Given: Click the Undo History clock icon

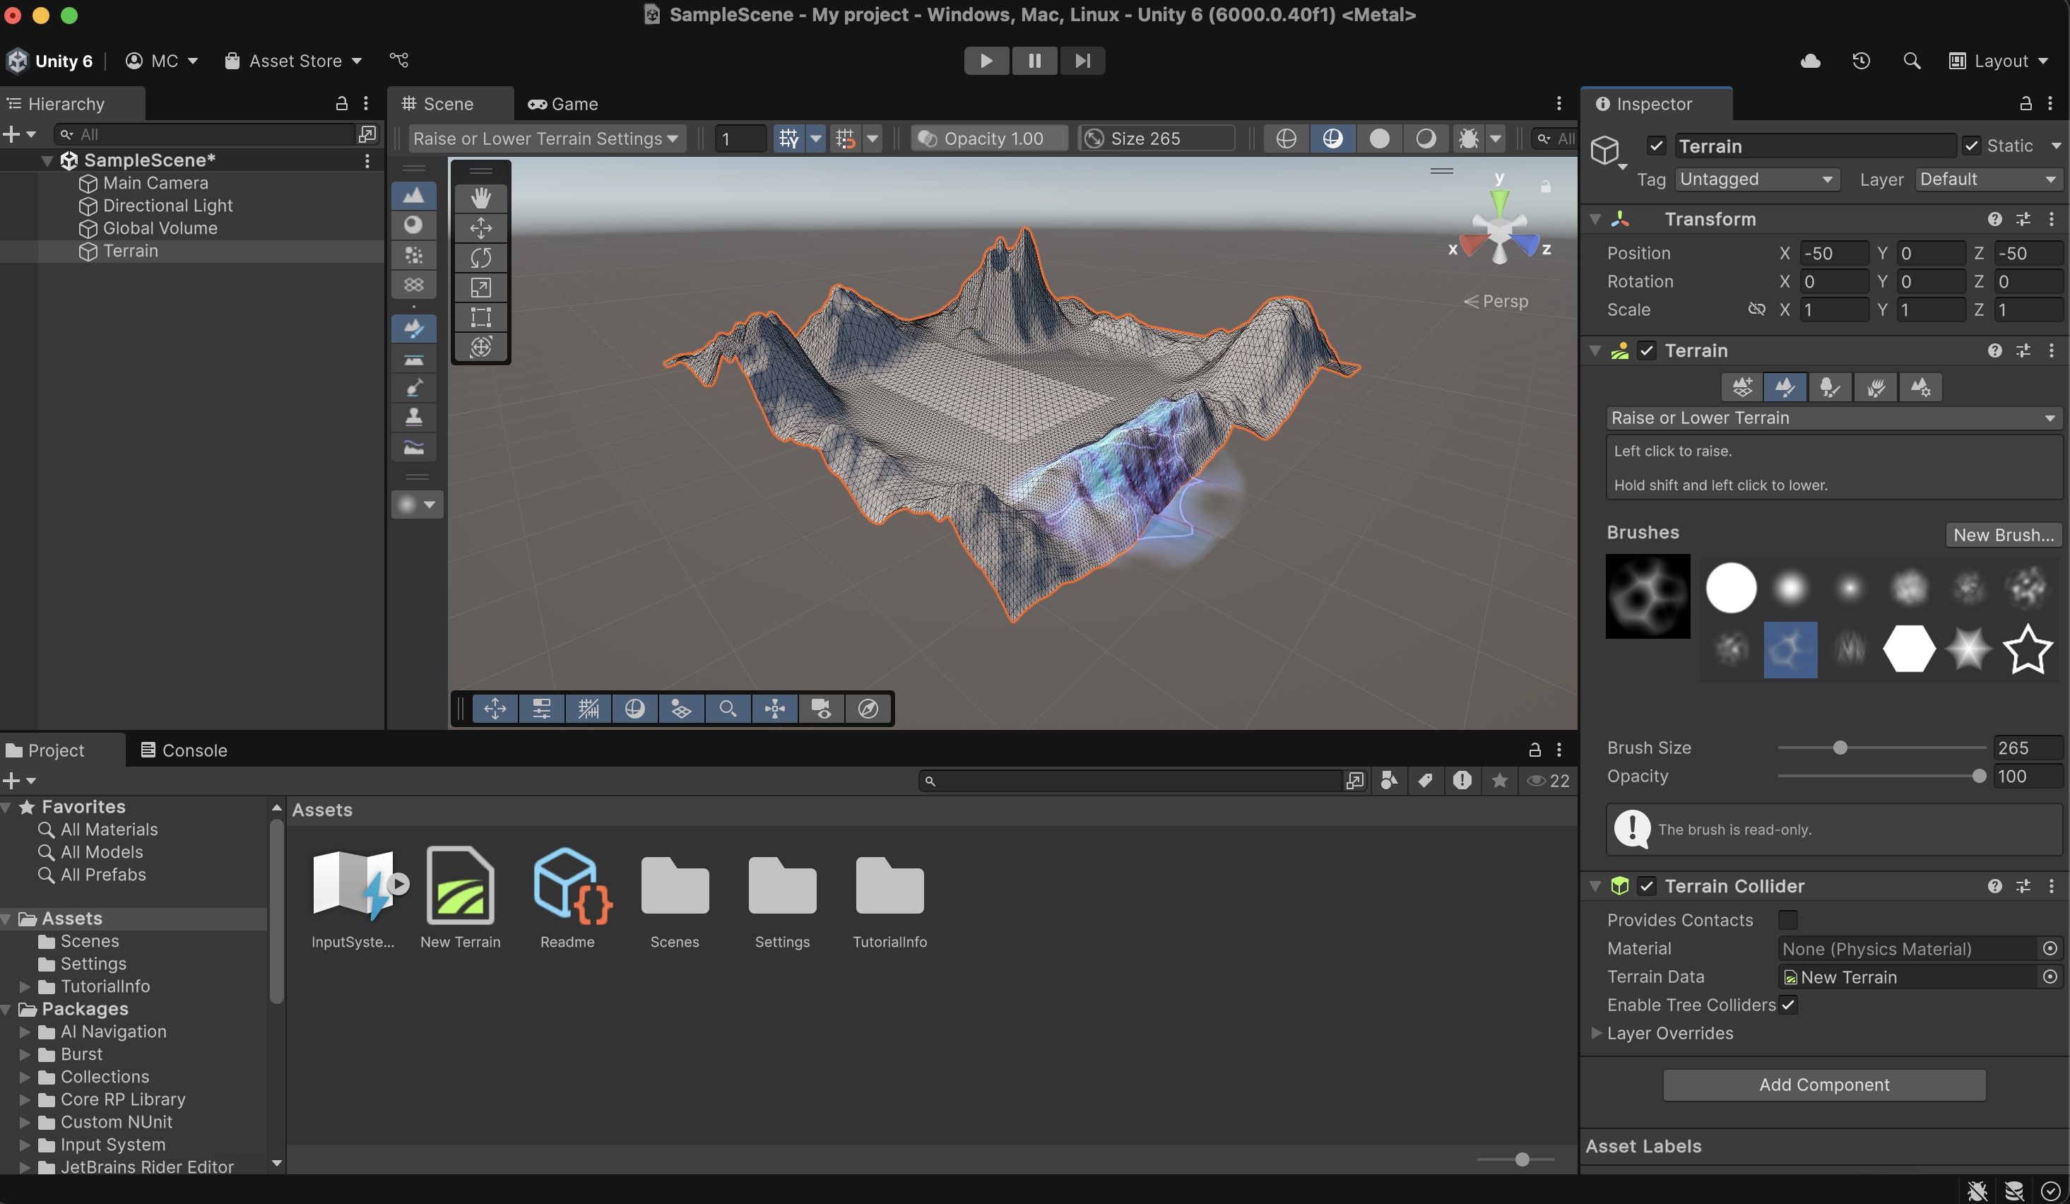Looking at the screenshot, I should click(1861, 61).
